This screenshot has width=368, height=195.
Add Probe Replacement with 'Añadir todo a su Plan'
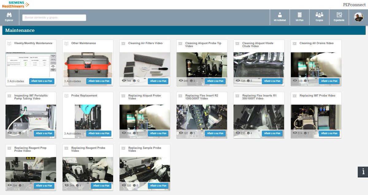(99, 134)
